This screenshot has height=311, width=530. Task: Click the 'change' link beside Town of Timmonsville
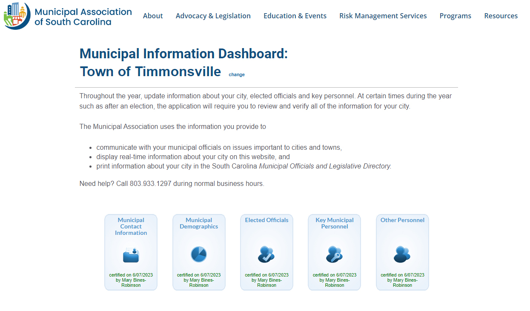[x=237, y=74]
